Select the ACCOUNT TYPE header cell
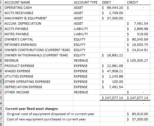 click(x=87, y=2)
